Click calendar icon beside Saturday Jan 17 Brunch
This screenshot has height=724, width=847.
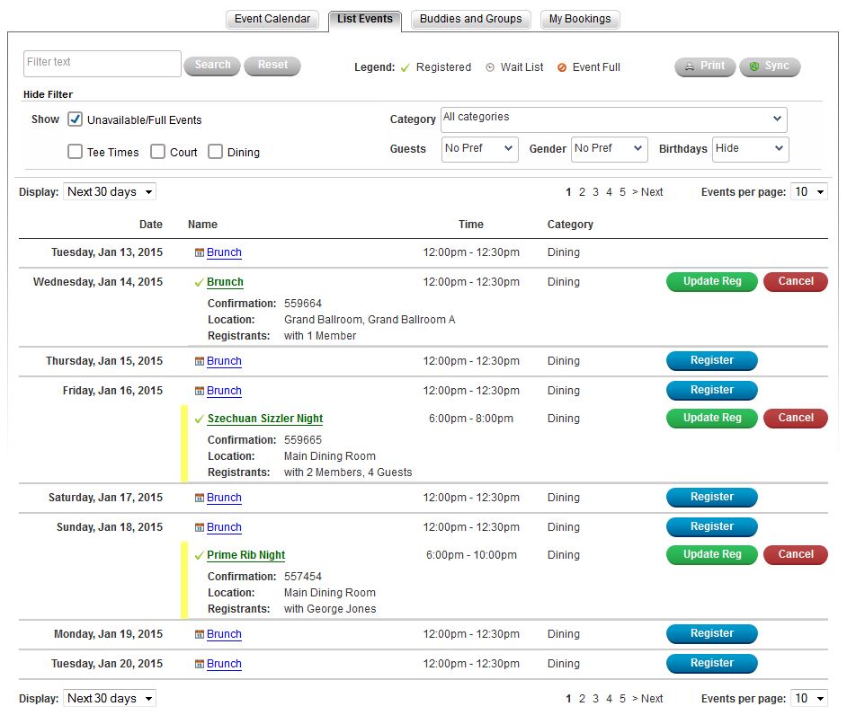tap(200, 499)
